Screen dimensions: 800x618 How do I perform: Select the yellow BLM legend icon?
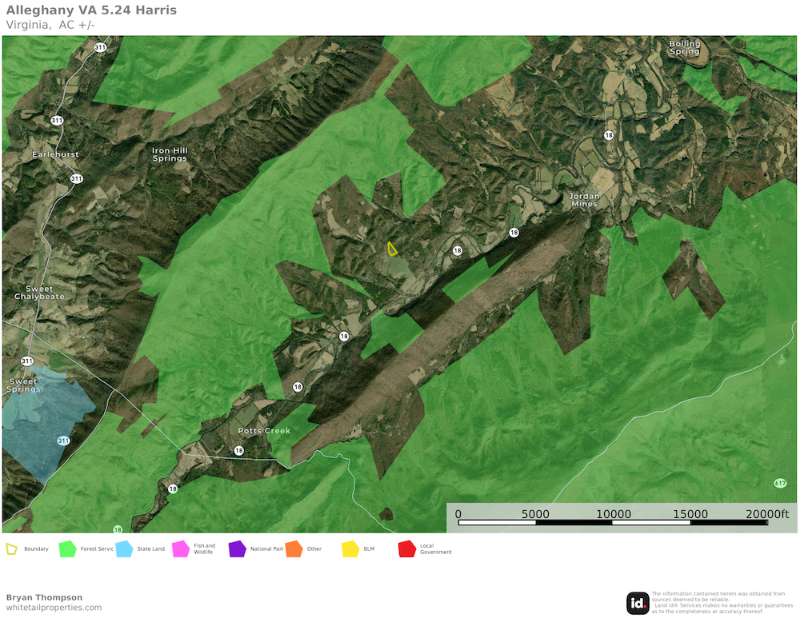tap(350, 549)
